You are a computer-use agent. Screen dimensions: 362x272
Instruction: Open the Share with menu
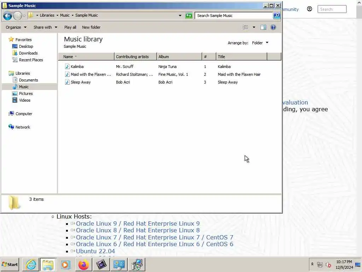tap(45, 27)
